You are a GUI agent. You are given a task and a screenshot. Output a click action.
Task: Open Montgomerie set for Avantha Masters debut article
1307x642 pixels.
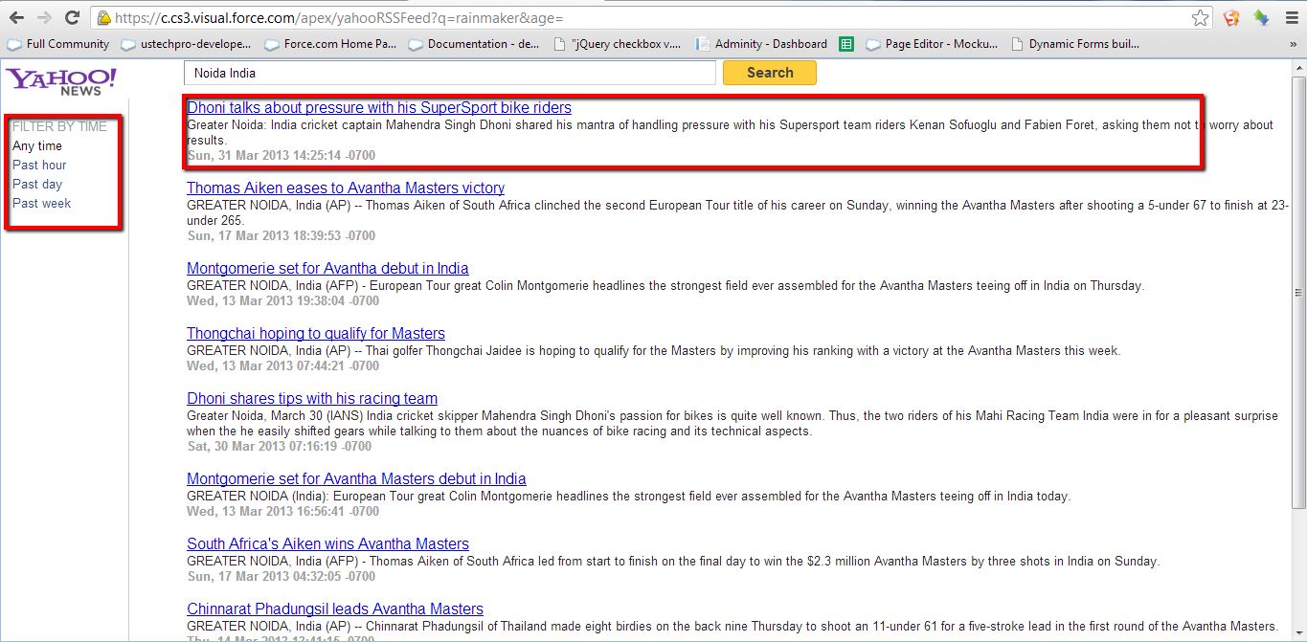click(x=356, y=479)
